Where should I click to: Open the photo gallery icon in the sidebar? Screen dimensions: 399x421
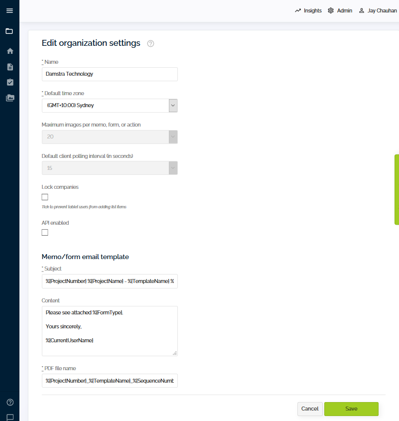click(x=10, y=98)
